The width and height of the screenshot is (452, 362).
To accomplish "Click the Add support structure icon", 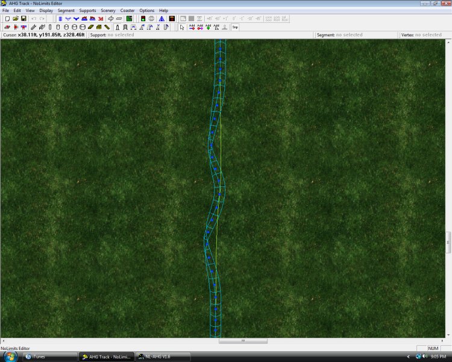I will click(216, 27).
